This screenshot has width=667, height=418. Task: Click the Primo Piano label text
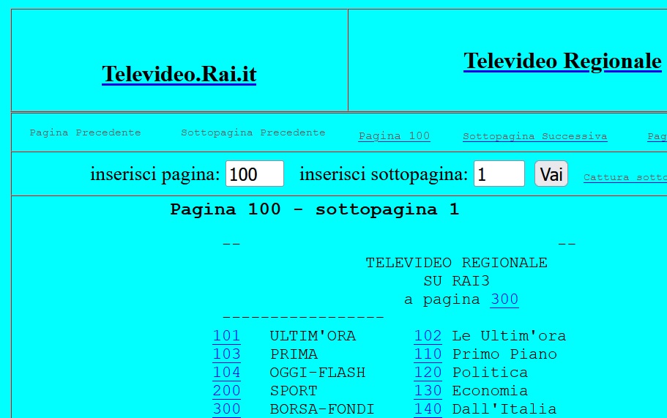(x=504, y=354)
